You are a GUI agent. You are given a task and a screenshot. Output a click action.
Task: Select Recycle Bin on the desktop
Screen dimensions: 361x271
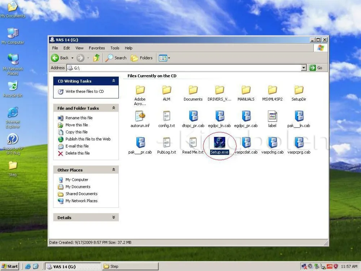pos(13,89)
